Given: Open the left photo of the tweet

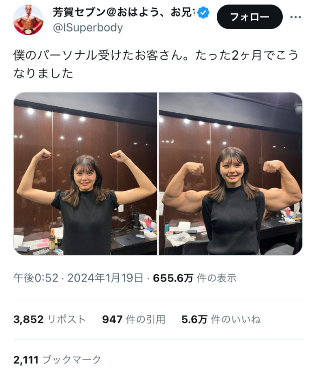Looking at the screenshot, I should tap(85, 174).
